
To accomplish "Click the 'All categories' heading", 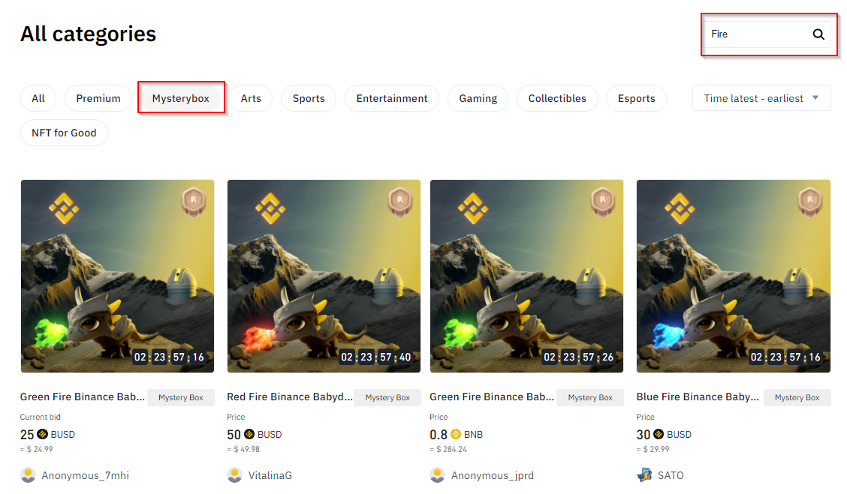I will (88, 34).
